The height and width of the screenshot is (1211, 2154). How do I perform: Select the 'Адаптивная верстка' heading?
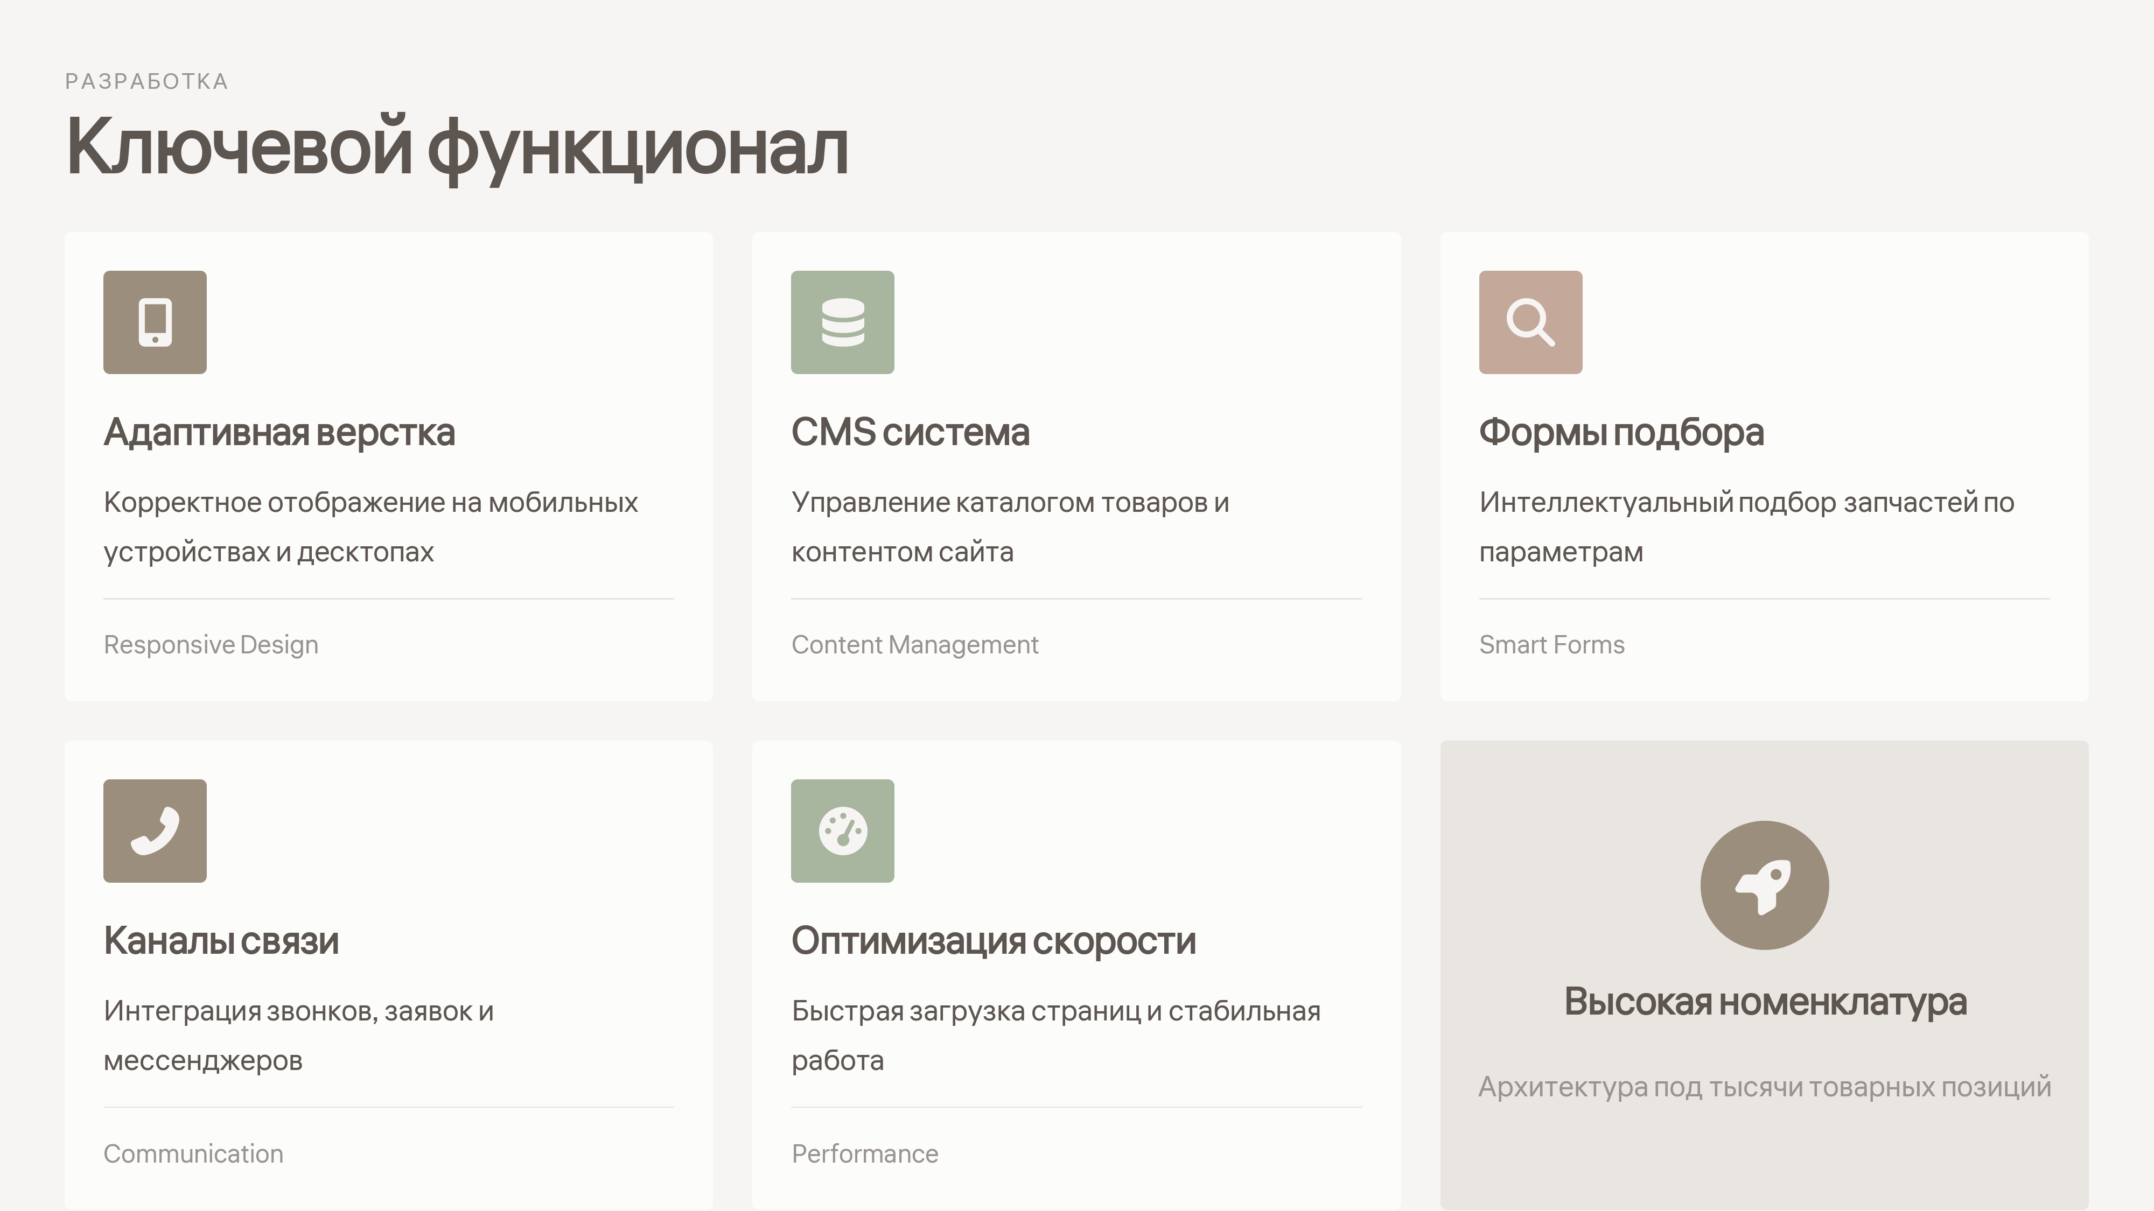(x=279, y=432)
